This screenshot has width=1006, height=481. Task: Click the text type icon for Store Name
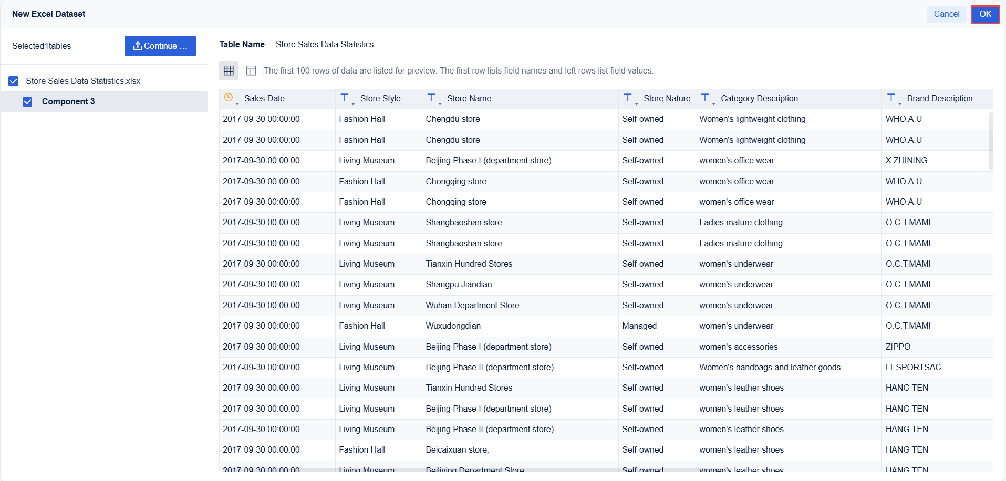pyautogui.click(x=431, y=98)
